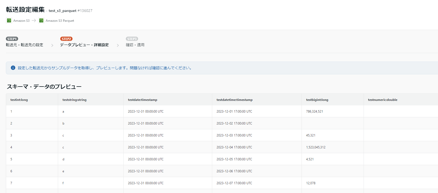Click the teststring value e
This screenshot has height=193, width=438.
63,171
